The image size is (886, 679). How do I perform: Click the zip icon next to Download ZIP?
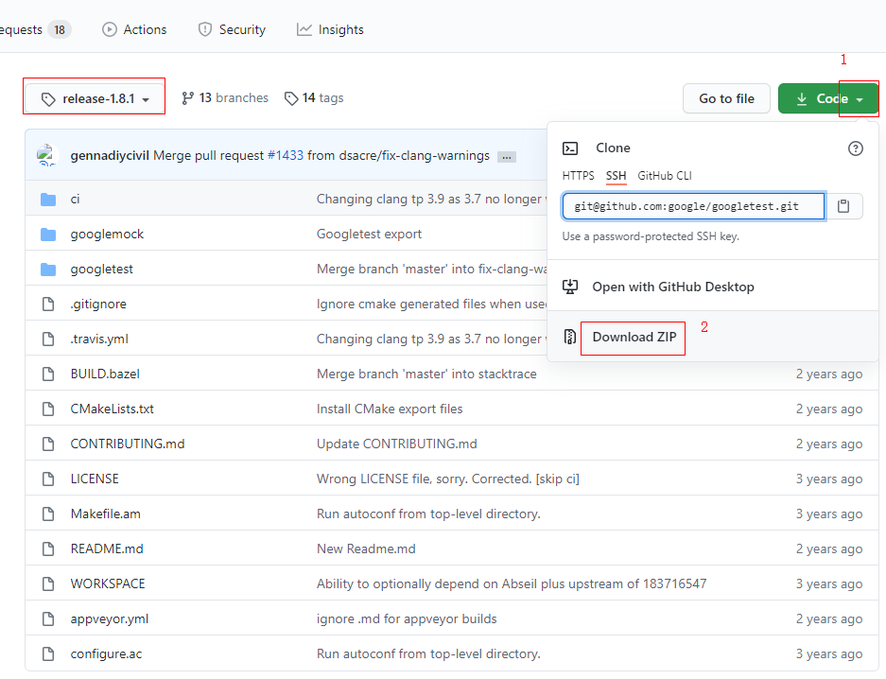coord(570,337)
